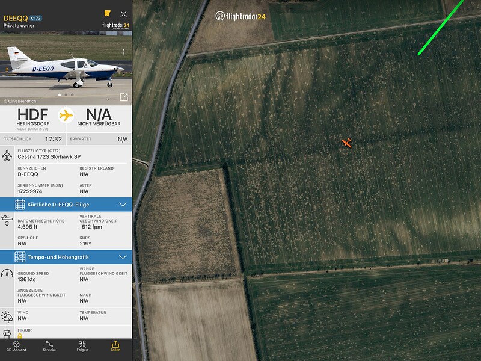Show the Strecke route option

coord(49,346)
